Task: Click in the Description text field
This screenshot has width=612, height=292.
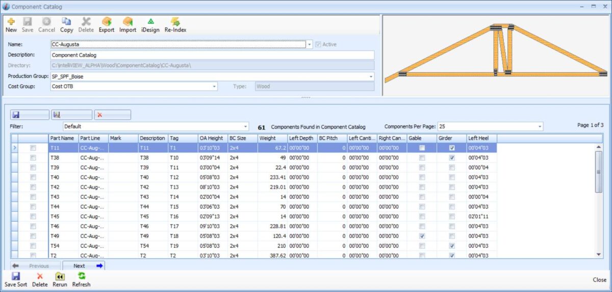Action: [213, 55]
